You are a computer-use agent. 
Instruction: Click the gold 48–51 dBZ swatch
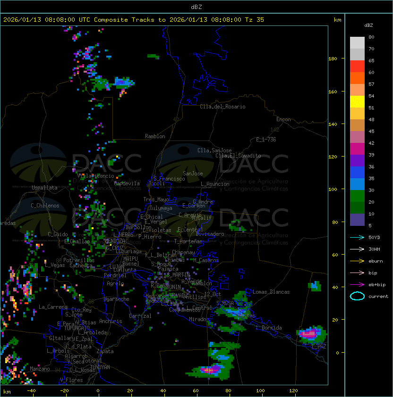tap(357, 114)
